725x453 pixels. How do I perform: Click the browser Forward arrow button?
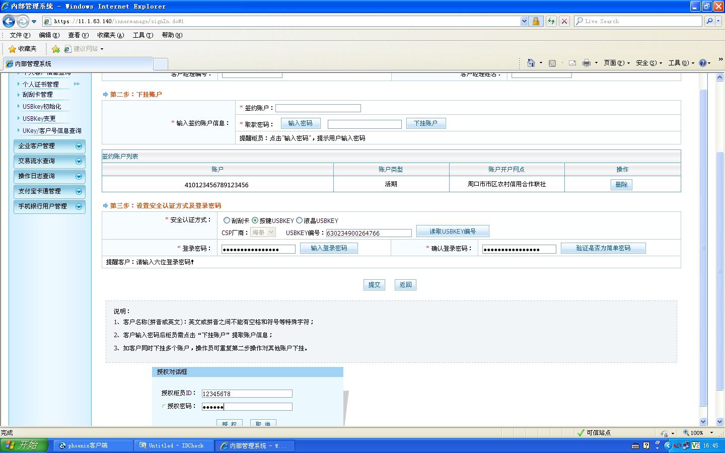pos(23,21)
